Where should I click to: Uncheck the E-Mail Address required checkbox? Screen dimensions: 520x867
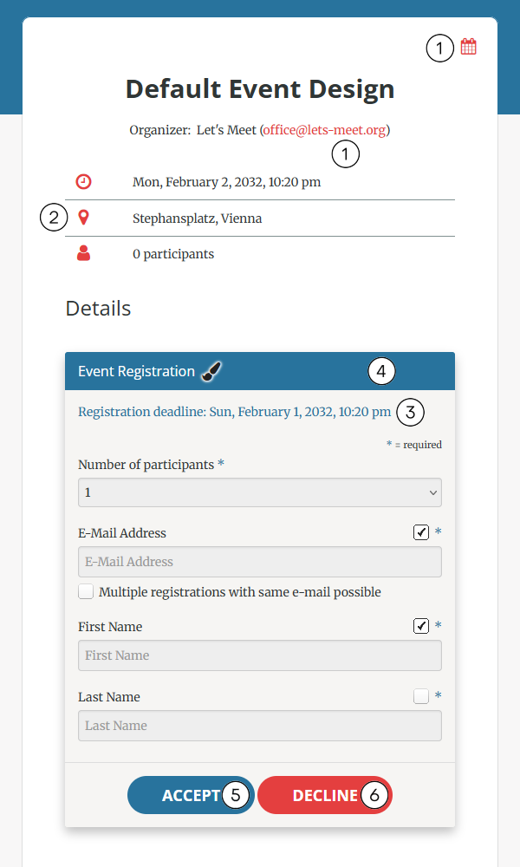point(421,532)
